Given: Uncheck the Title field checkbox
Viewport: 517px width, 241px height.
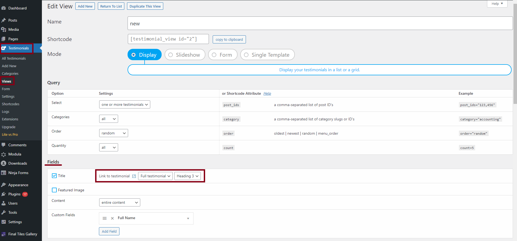Looking at the screenshot, I should pyautogui.click(x=54, y=176).
